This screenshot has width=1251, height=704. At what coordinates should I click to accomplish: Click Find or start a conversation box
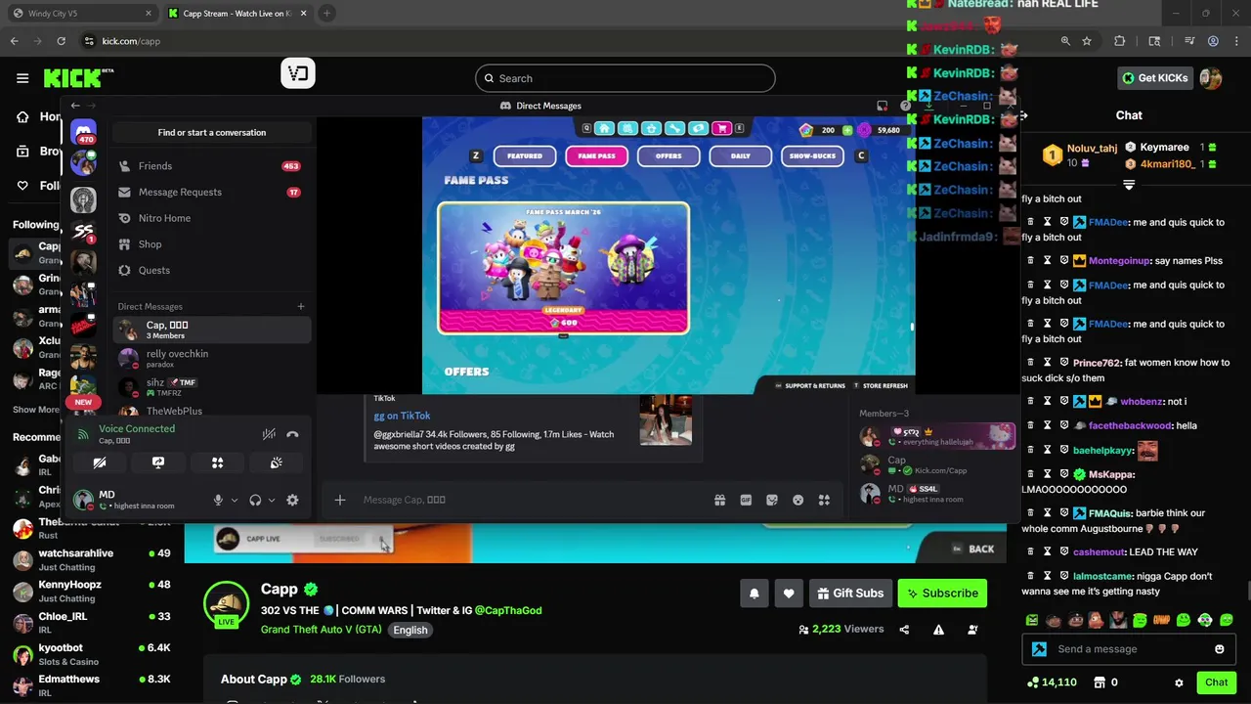(x=212, y=132)
